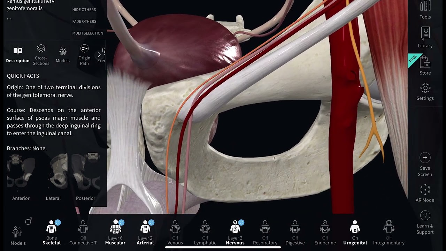Click Fade Others option
Screen dimensions: 446x251
[x=84, y=22]
